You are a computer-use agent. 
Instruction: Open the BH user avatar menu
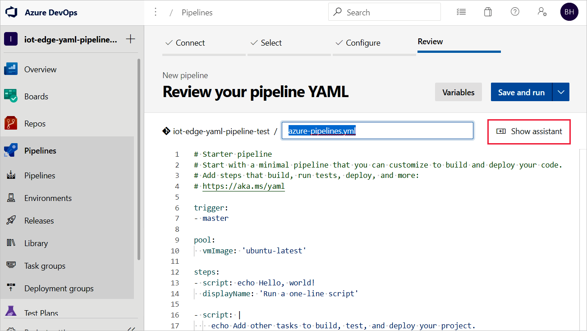(569, 12)
